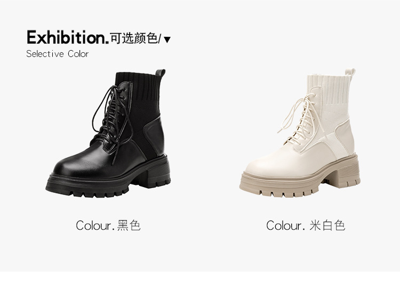Click the white boot's heel pull tab
The width and height of the screenshot is (400, 284).
(x=350, y=72)
